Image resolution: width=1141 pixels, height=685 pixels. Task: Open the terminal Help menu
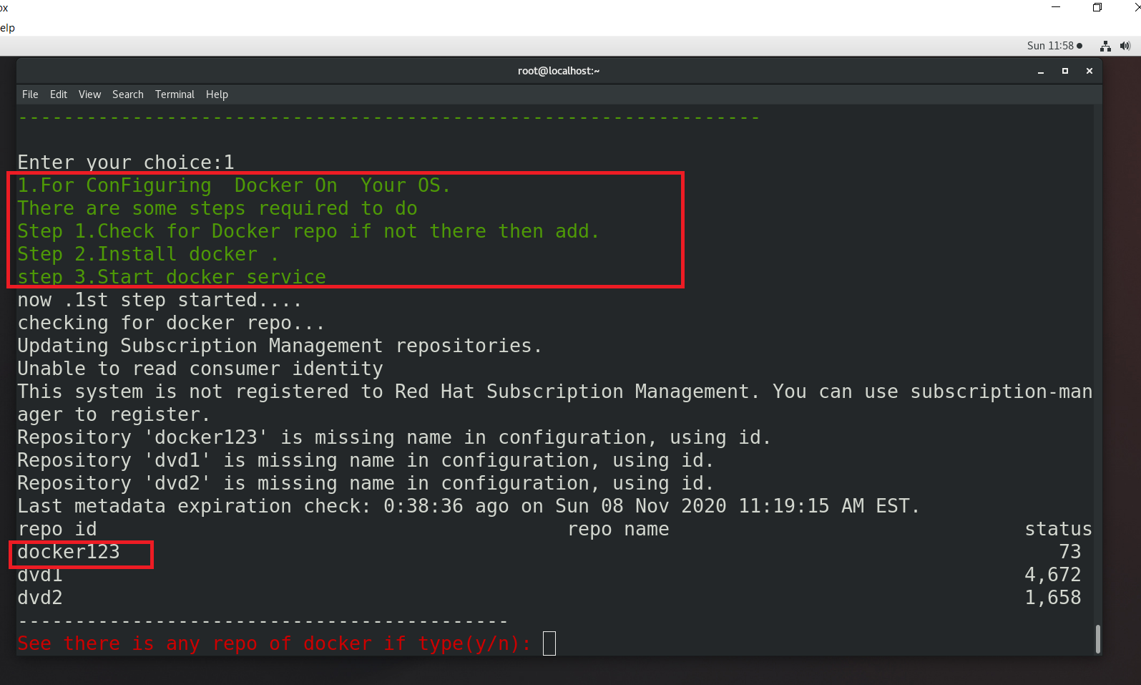click(217, 94)
